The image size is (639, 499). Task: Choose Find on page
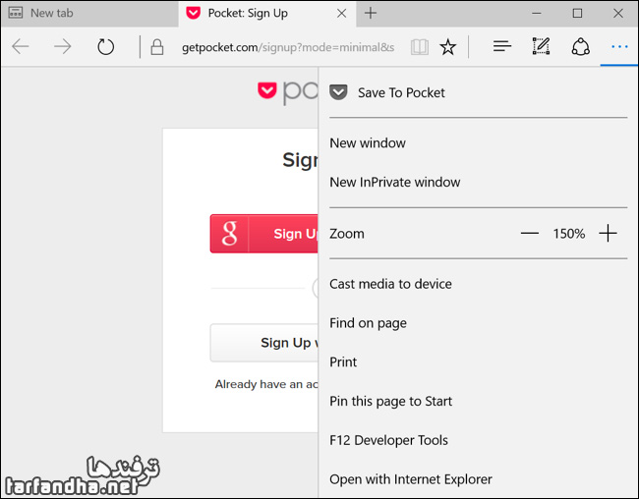coord(478,323)
